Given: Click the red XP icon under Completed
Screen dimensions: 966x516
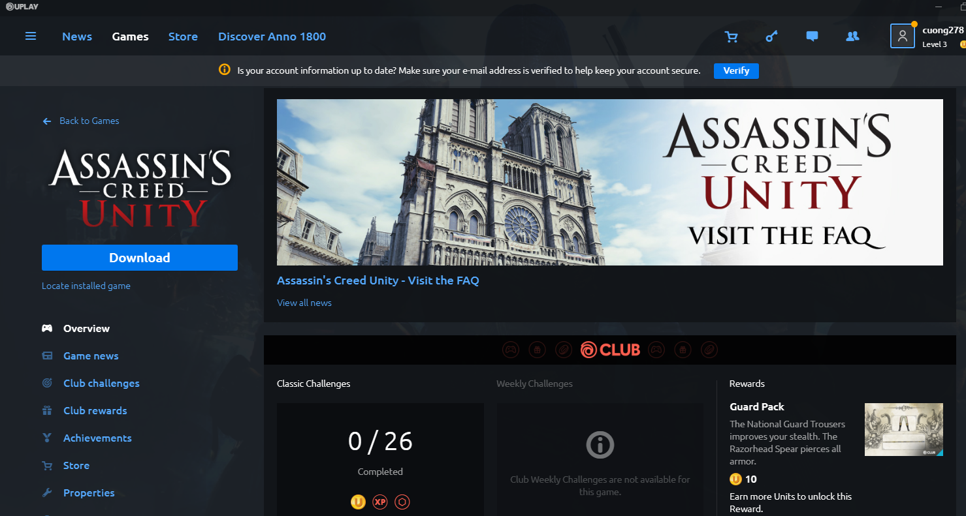Looking at the screenshot, I should click(x=380, y=502).
